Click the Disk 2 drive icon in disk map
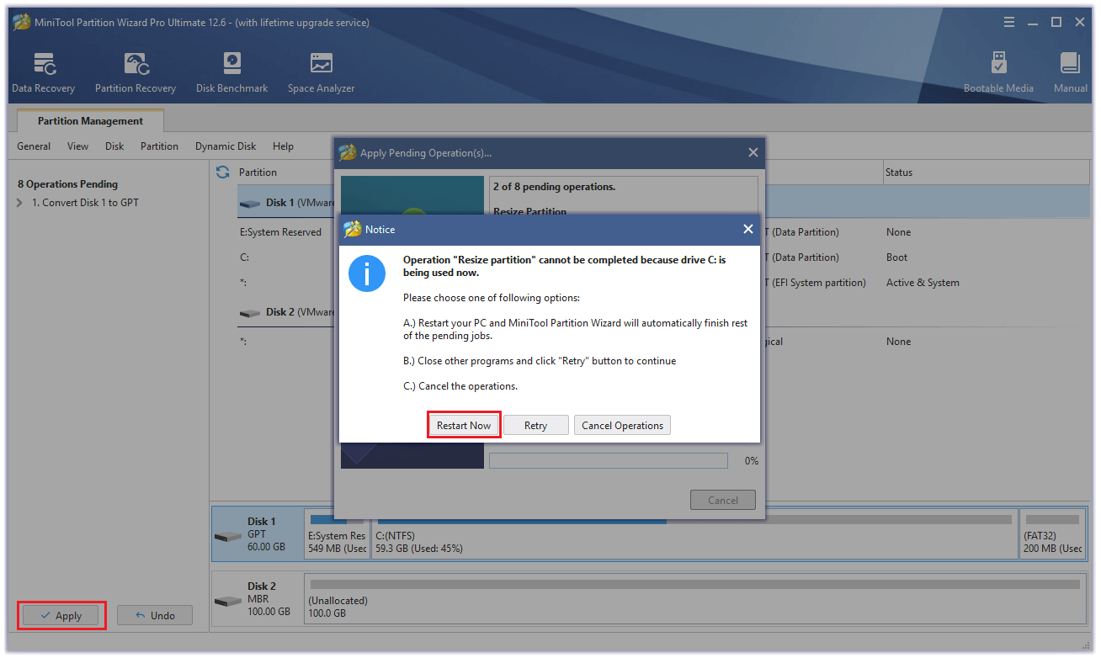The height and width of the screenshot is (658, 1101). pos(227,601)
